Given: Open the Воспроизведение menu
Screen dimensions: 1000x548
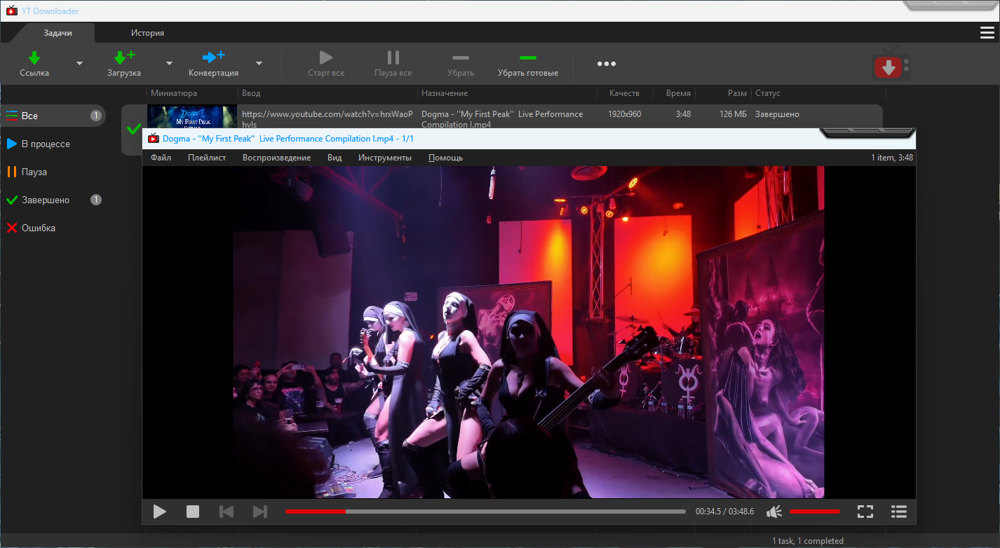Looking at the screenshot, I should (x=276, y=158).
